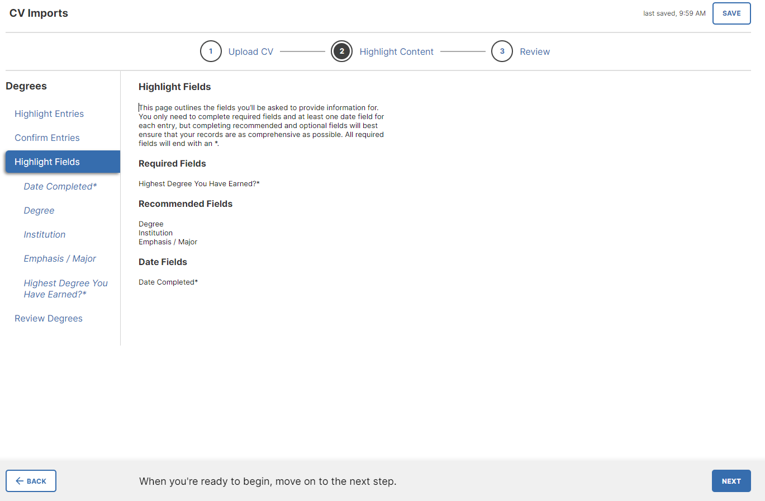Click the back arrow icon inside the Back button
765x501 pixels.
pyautogui.click(x=20, y=481)
